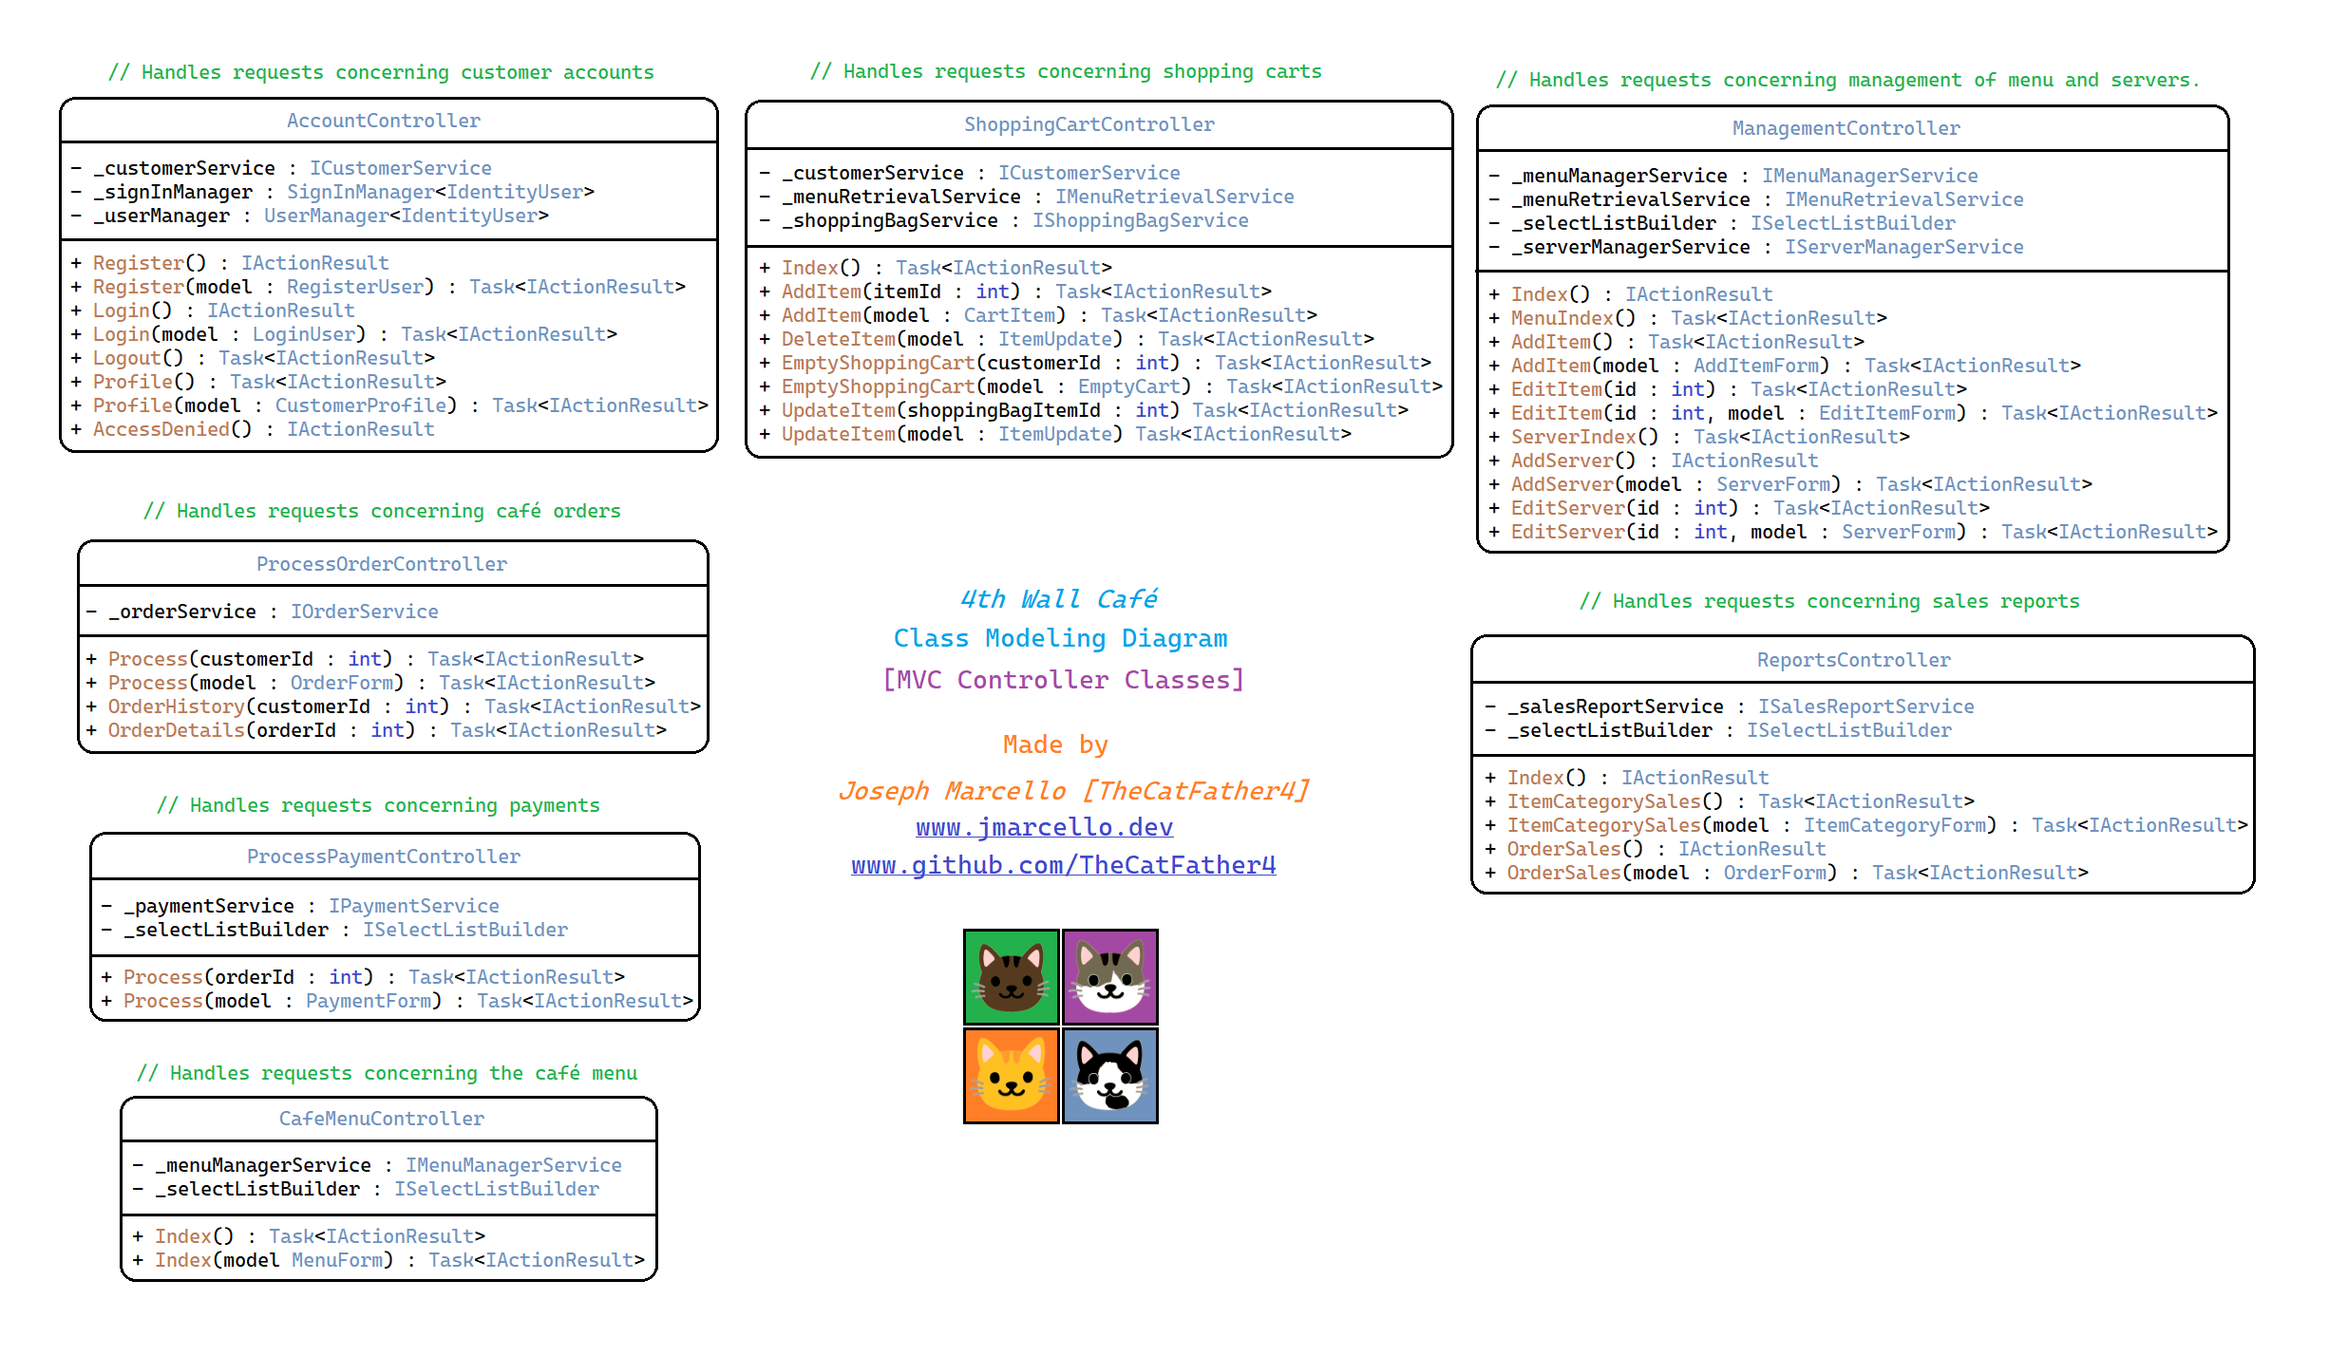Open the www.jmarcello.dev link
2329x1356 pixels.
(1044, 827)
